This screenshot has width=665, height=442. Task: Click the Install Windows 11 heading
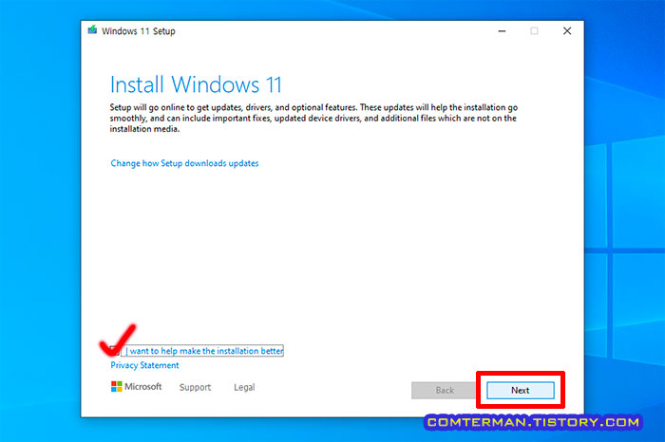196,84
